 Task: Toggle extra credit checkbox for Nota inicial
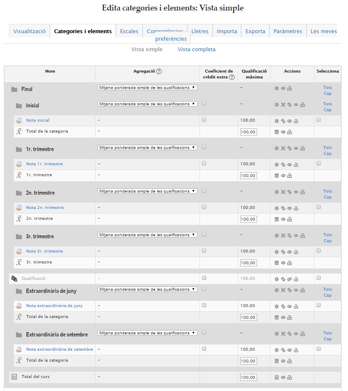click(204, 120)
